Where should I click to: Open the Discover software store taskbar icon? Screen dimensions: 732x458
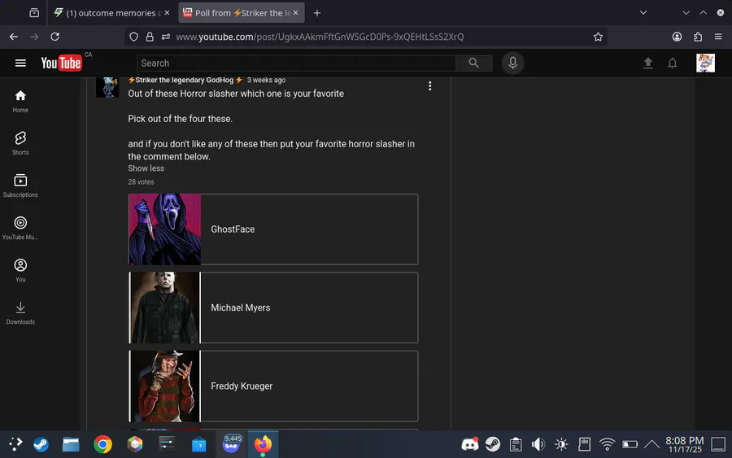point(199,444)
